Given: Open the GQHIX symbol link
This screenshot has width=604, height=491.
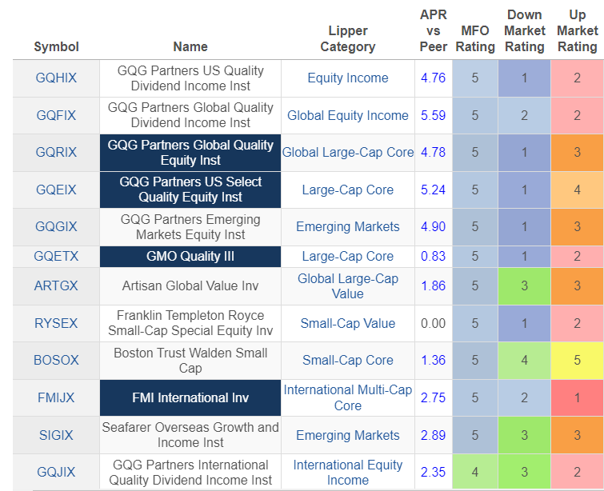Looking at the screenshot, I should 56,78.
